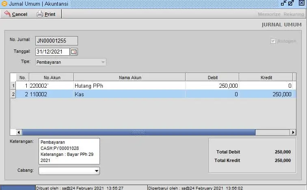Click the No. column header

[22, 78]
